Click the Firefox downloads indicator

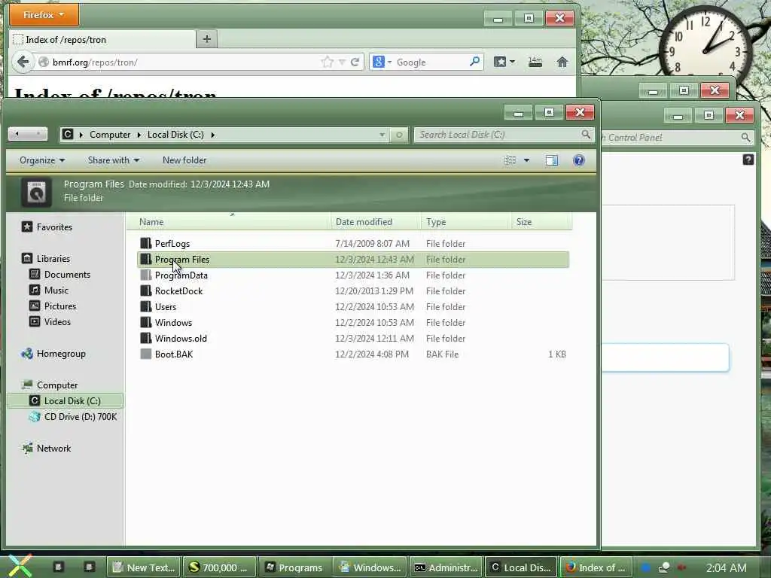pyautogui.click(x=535, y=62)
